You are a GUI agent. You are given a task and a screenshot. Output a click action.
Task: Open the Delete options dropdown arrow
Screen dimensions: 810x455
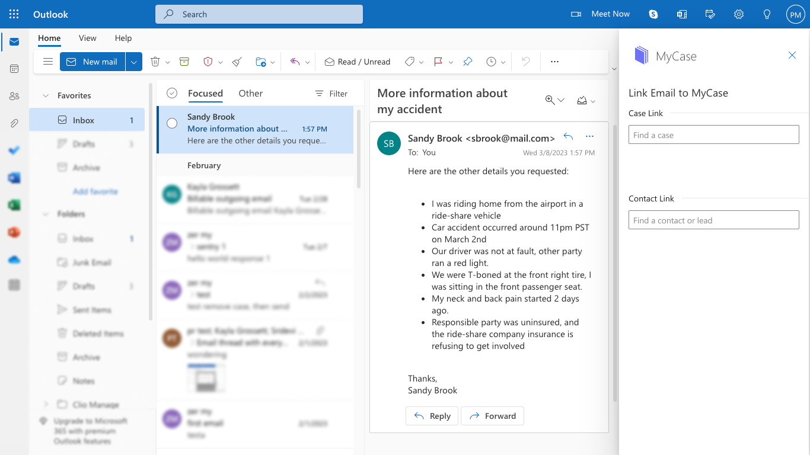(168, 62)
